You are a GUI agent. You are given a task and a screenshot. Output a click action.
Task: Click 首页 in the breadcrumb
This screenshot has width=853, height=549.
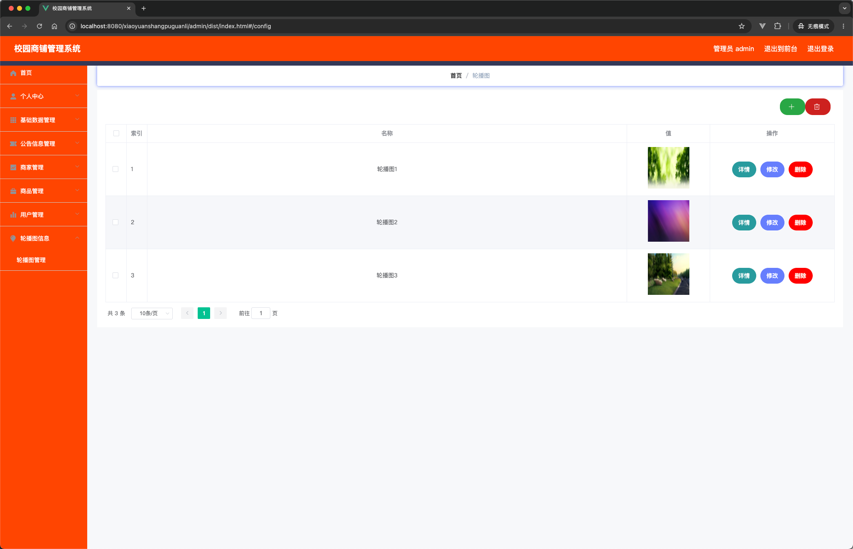point(456,76)
